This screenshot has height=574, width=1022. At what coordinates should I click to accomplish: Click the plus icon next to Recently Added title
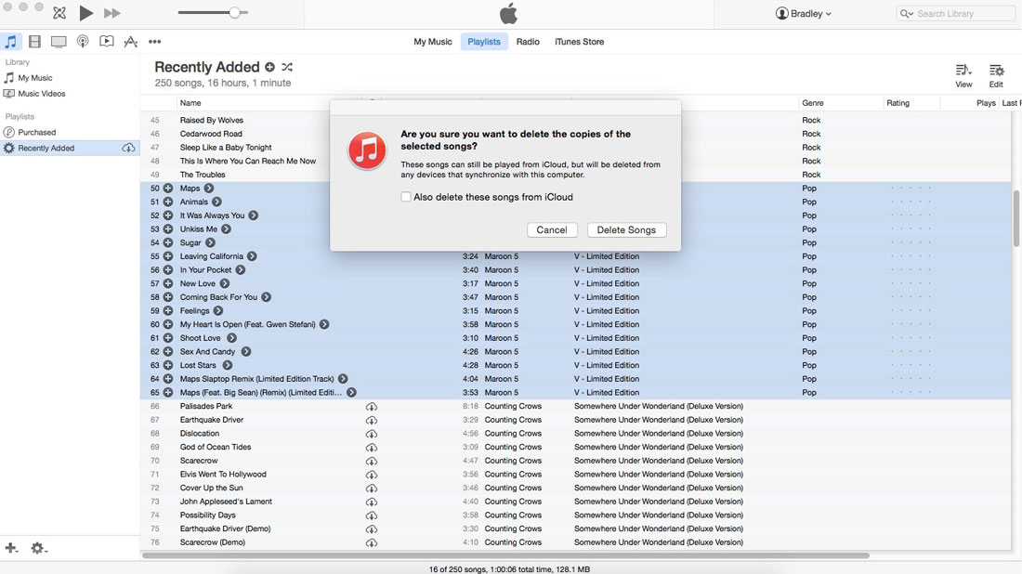coord(269,67)
